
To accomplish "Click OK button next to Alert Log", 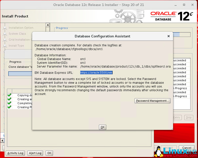I will pos(49,153).
